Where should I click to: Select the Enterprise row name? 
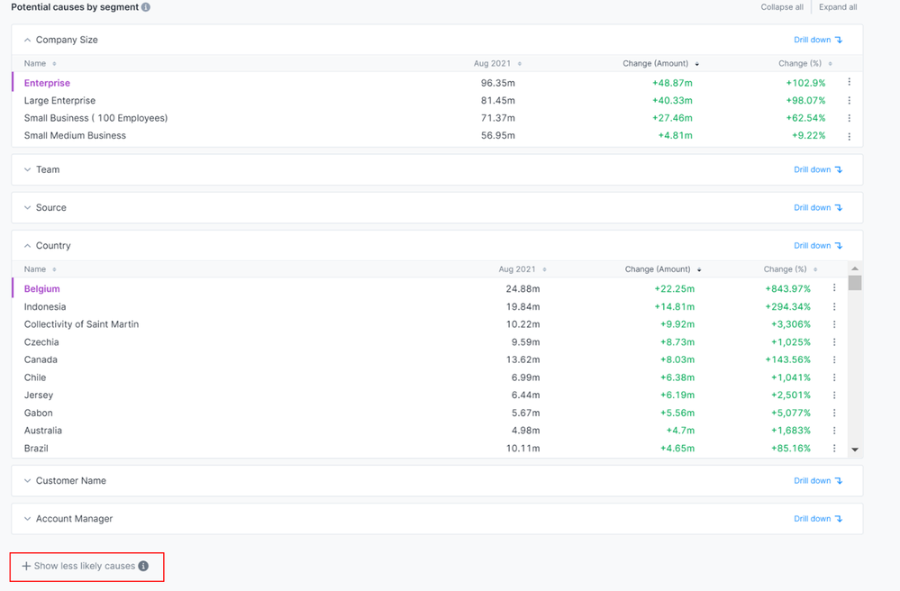[47, 83]
